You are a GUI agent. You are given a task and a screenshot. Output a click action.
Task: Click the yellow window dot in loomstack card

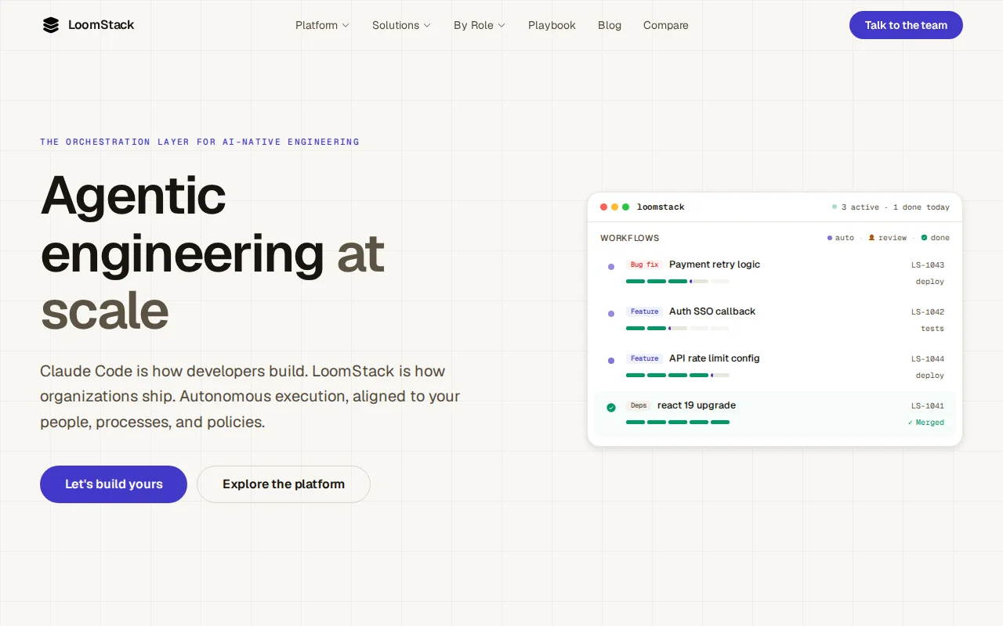click(x=614, y=207)
